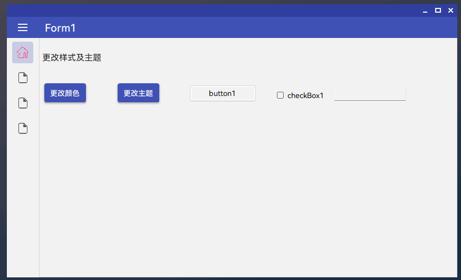Close the Form1 window
Screen dimensions: 461x280
click(x=450, y=11)
